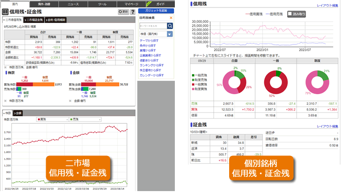
Task: Select the 金額 chart tab
Action: (18, 112)
